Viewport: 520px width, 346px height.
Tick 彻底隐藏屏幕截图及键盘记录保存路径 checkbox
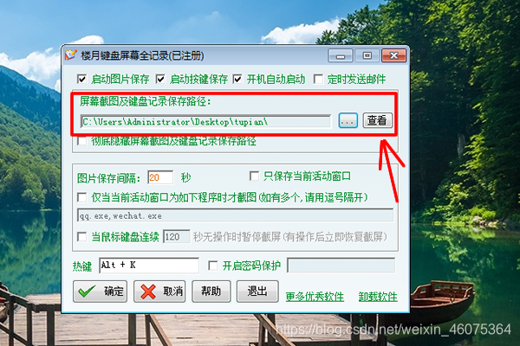click(81, 141)
